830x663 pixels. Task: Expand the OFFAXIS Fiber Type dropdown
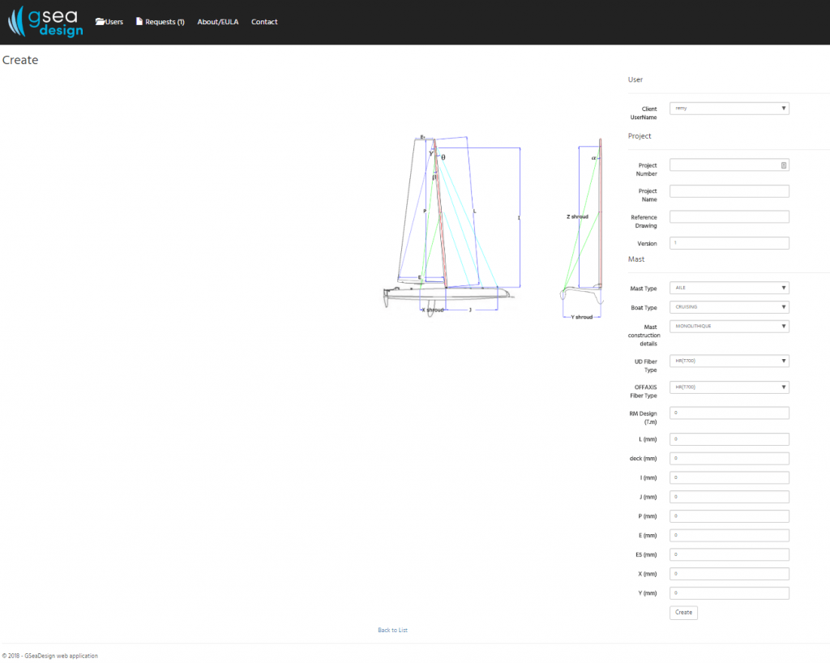point(729,387)
